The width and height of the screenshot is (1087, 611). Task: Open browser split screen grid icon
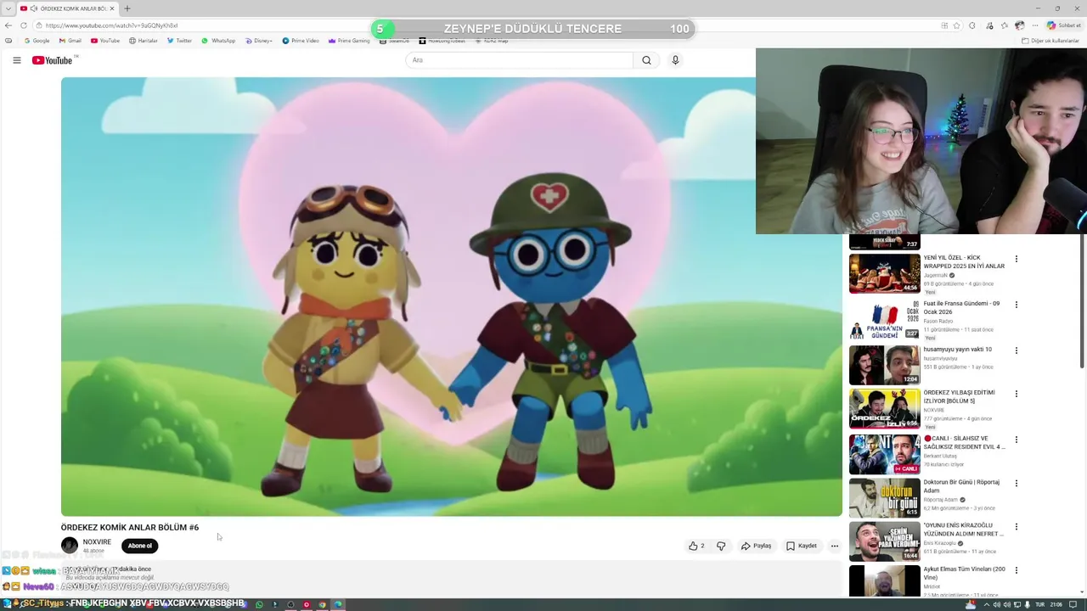point(944,25)
